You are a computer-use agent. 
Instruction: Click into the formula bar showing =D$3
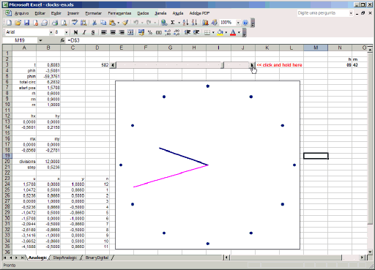coord(218,40)
